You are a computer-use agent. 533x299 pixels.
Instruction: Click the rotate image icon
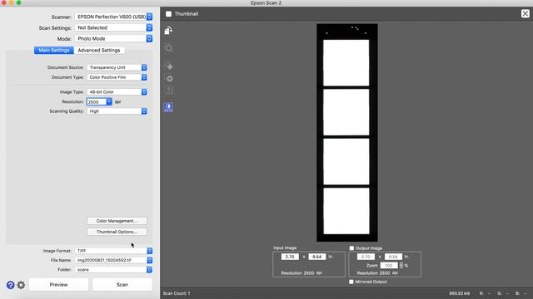coord(168,31)
